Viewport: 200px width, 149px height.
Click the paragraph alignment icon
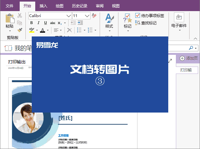click(56, 30)
